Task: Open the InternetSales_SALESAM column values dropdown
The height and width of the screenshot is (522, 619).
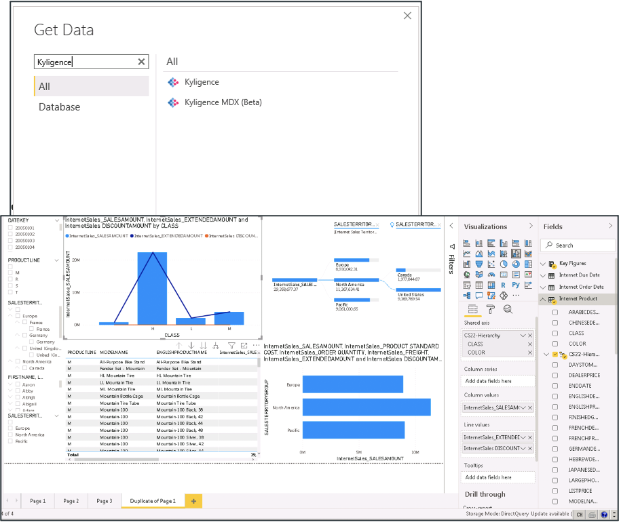Action: (x=523, y=407)
